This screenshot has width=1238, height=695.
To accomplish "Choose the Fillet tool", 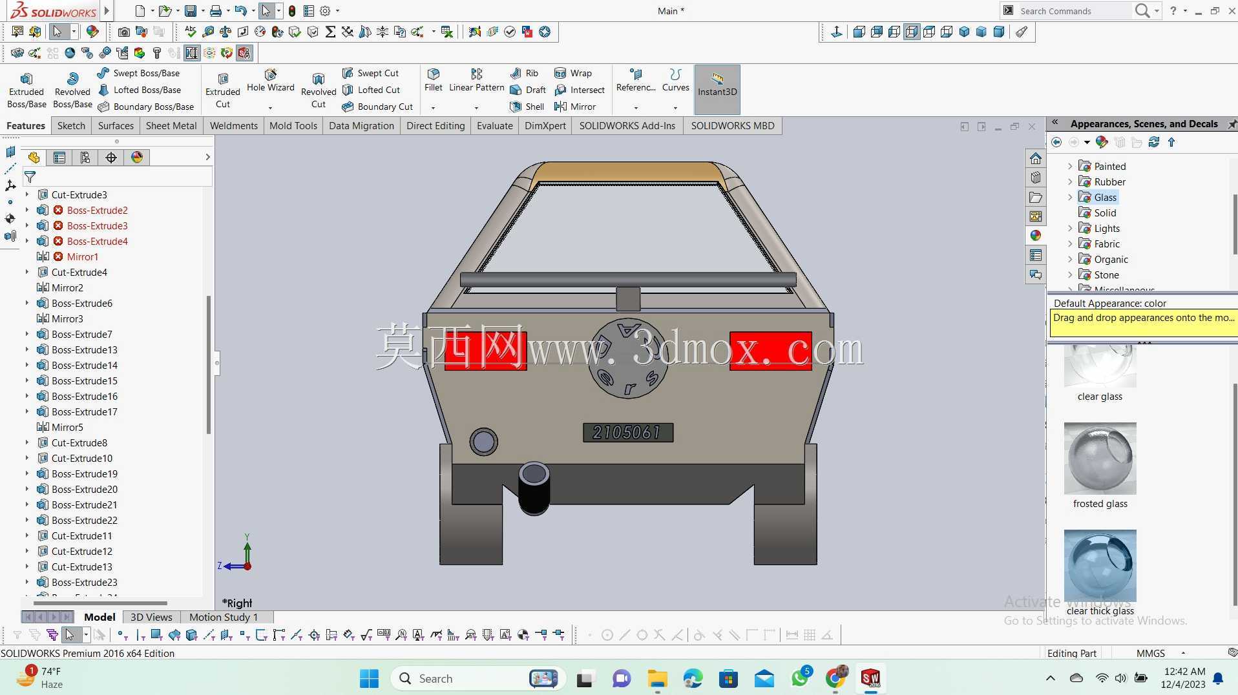I will (x=433, y=81).
